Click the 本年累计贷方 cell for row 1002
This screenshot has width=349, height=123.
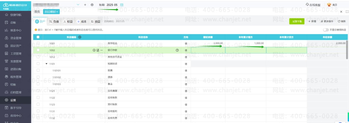(286, 50)
